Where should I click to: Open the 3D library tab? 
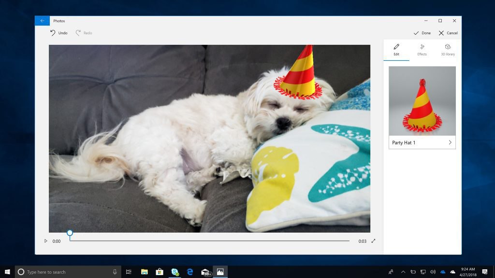pos(448,50)
